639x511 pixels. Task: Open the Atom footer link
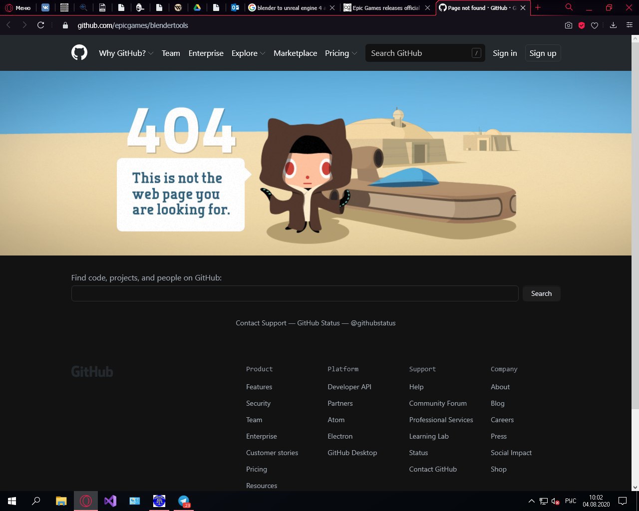(336, 420)
